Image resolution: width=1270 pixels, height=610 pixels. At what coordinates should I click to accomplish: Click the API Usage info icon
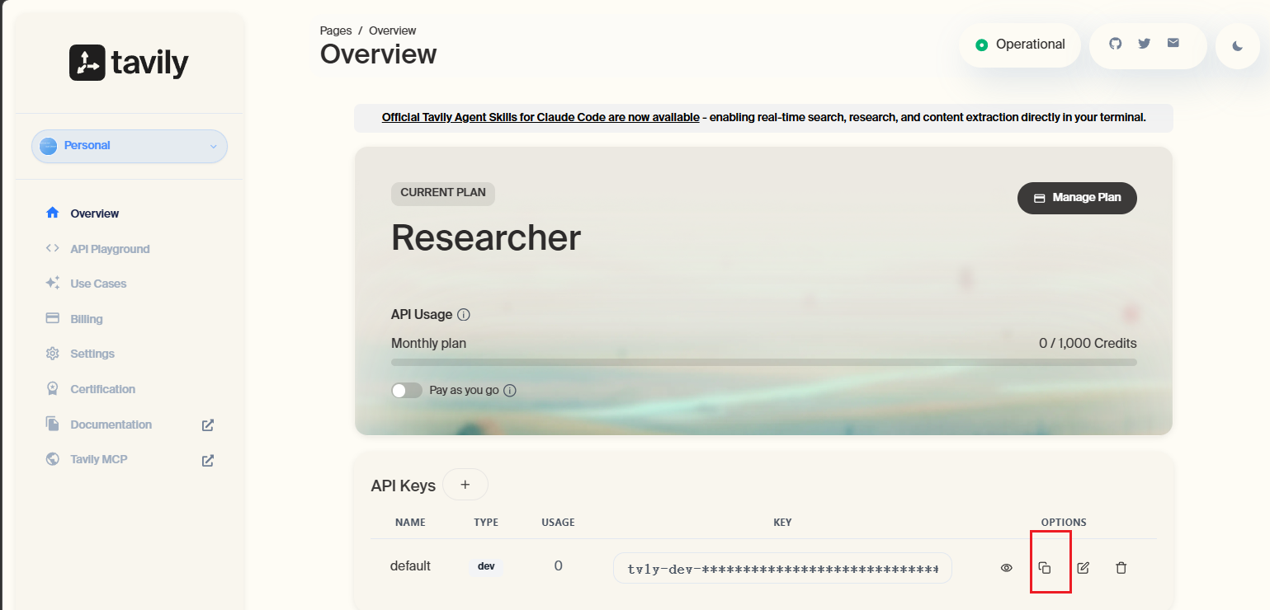click(464, 315)
